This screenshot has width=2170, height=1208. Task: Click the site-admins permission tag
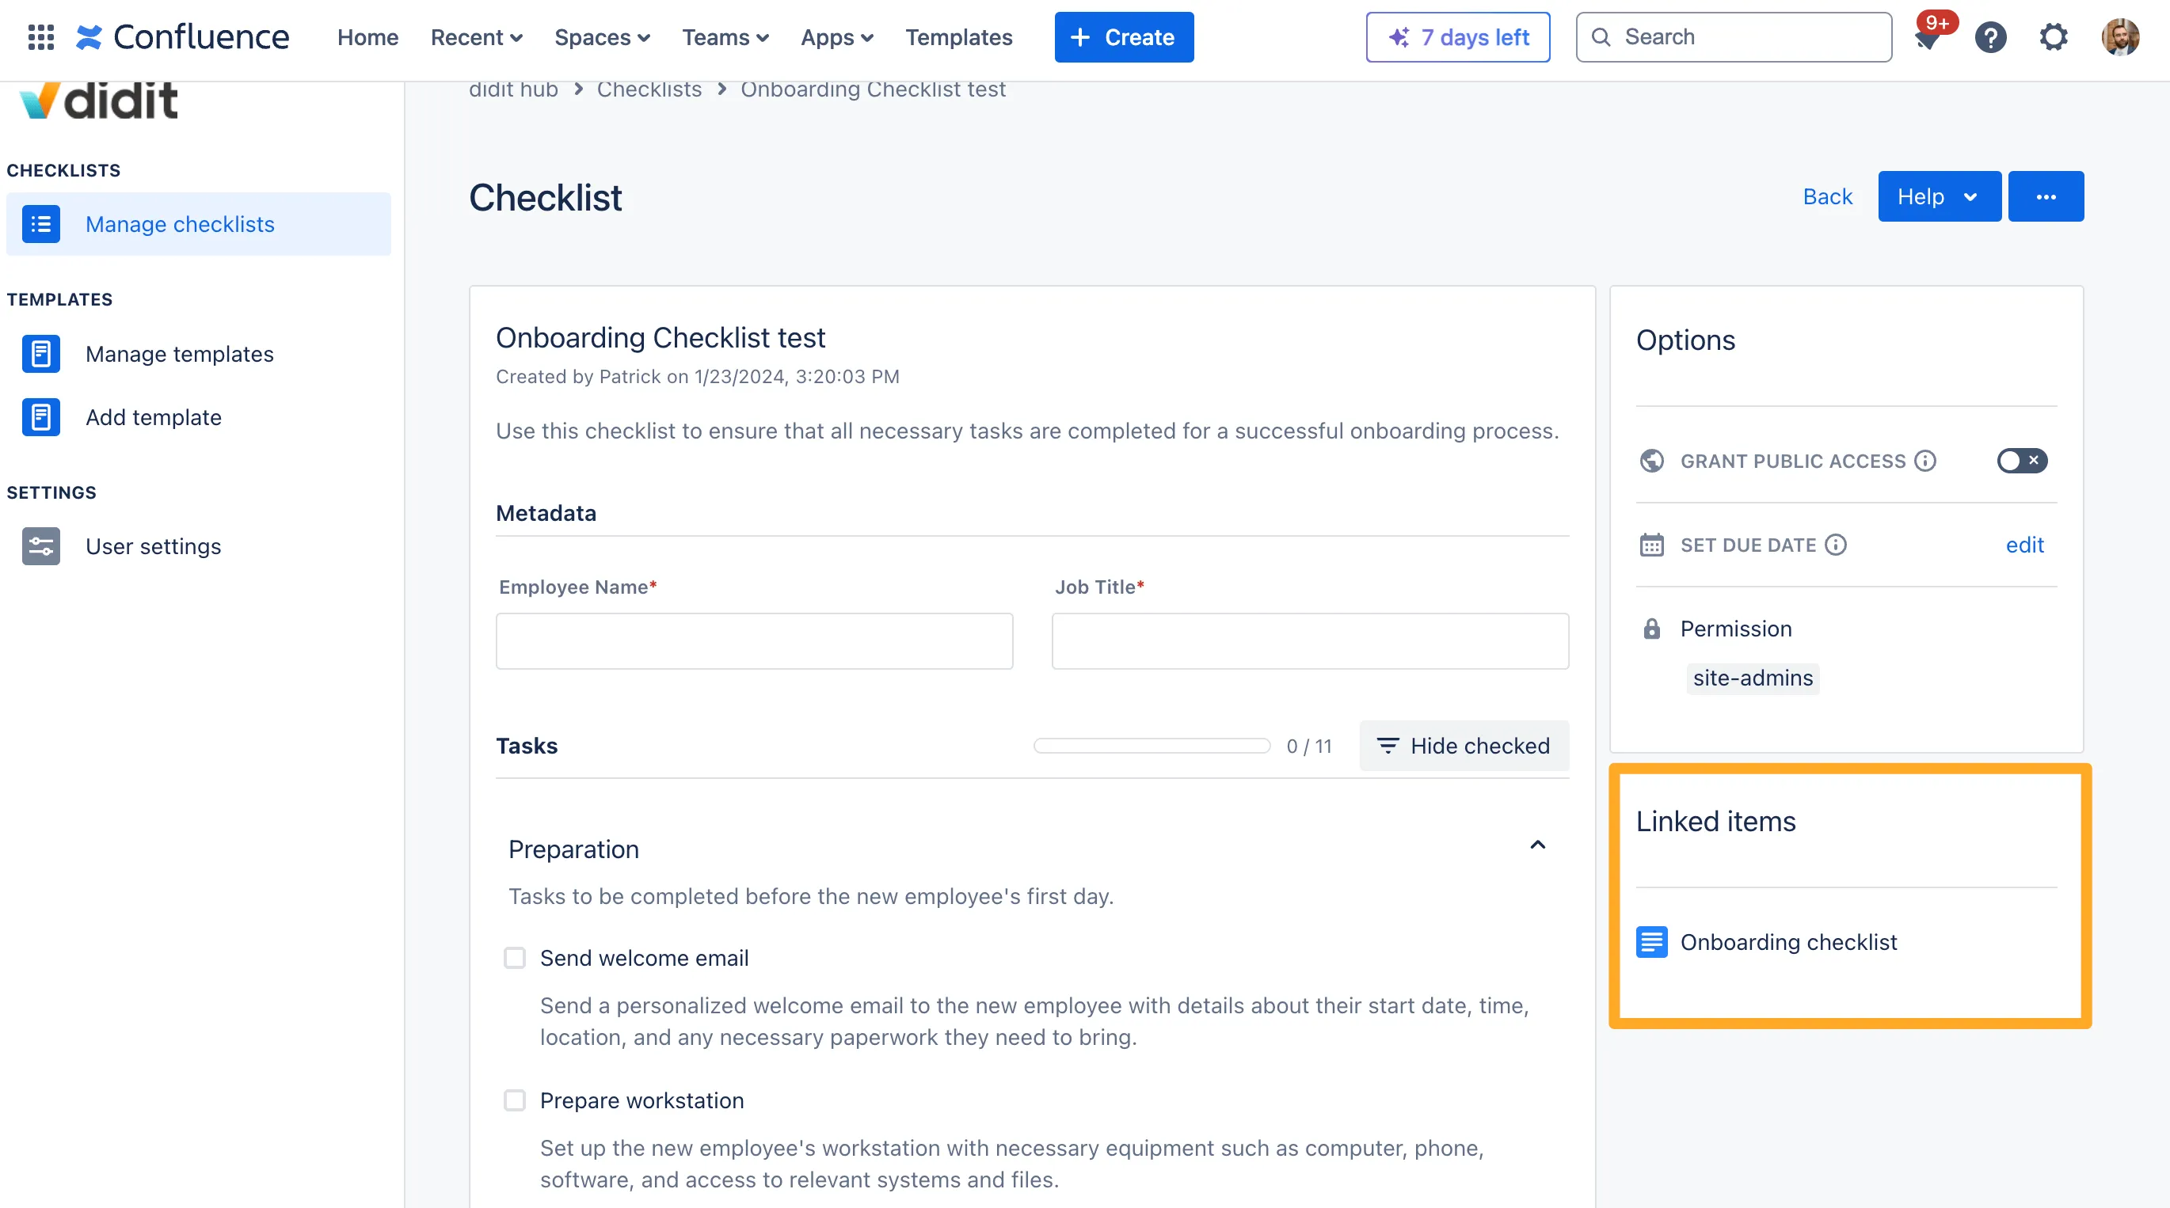point(1753,678)
